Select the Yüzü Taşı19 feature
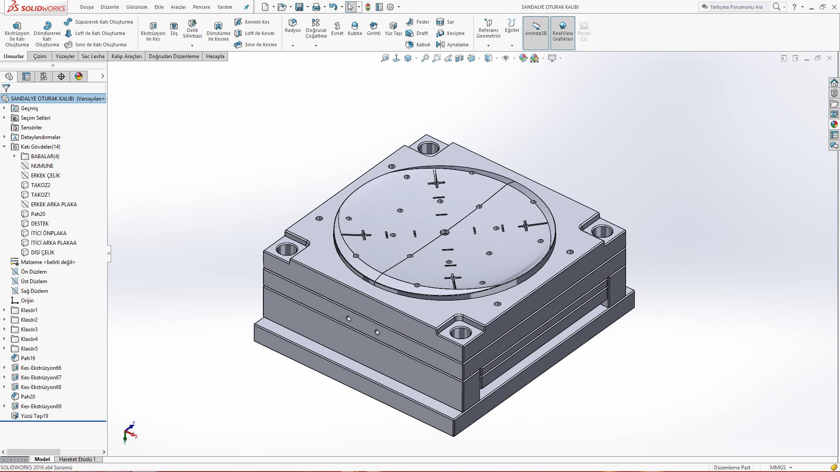Screen dimensions: 840x472 [35, 416]
